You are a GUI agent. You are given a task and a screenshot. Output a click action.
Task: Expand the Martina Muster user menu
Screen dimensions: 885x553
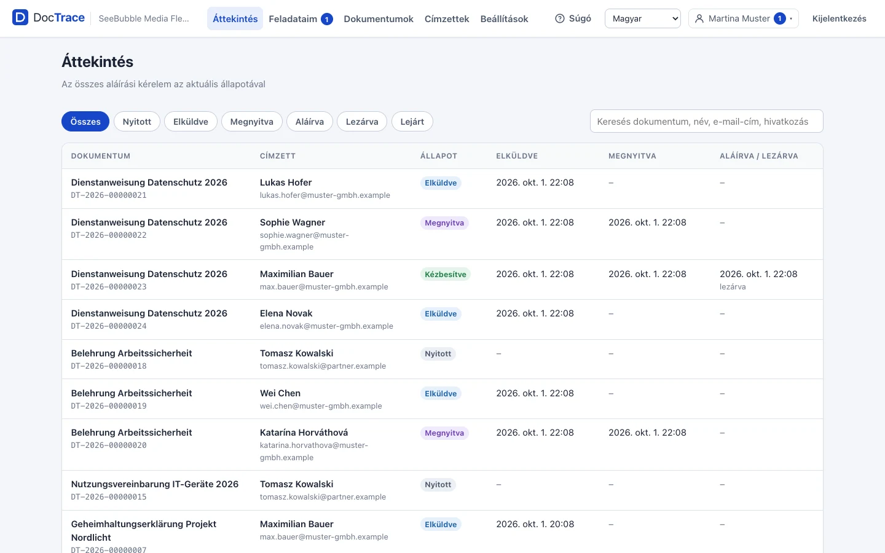click(743, 18)
